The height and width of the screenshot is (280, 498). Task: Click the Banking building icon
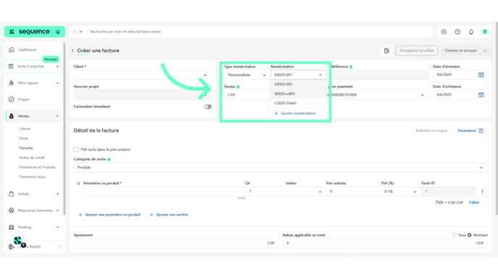click(x=12, y=227)
